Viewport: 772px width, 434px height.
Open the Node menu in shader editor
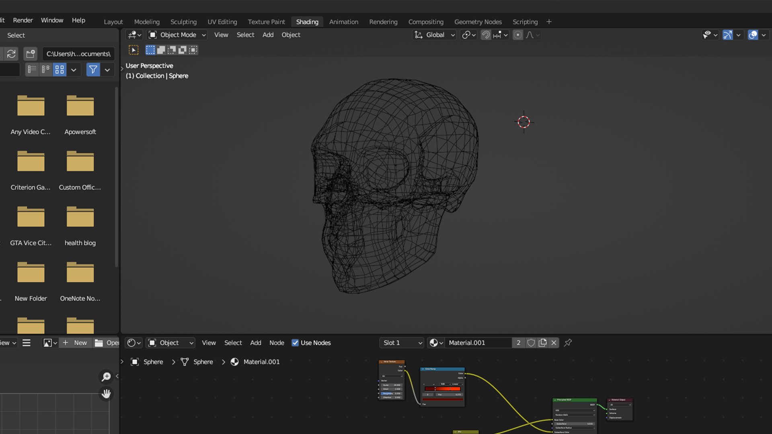(276, 342)
